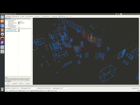Open the red terminal-like launcher icon

point(2,39)
